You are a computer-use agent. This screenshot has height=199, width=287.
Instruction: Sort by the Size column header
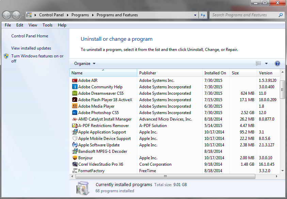[243, 73]
